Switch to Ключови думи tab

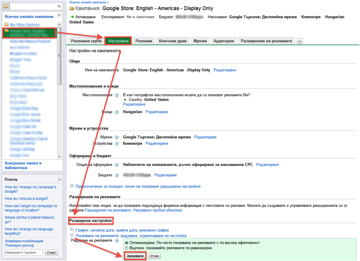coord(173,41)
